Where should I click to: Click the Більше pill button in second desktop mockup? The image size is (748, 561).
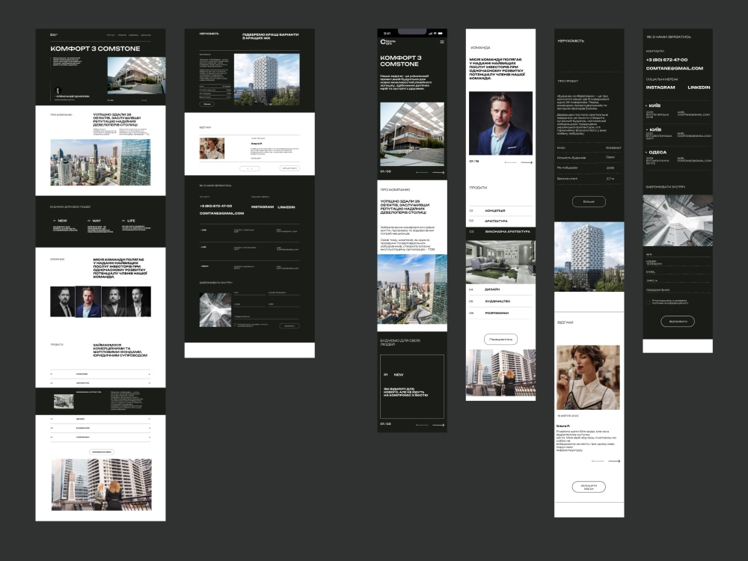(x=207, y=104)
